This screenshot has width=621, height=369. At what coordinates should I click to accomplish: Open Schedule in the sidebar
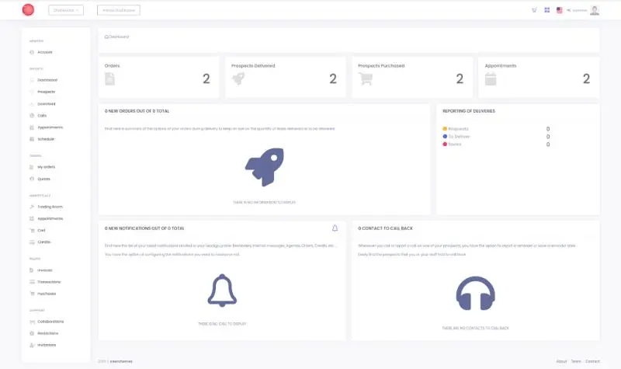pos(46,139)
